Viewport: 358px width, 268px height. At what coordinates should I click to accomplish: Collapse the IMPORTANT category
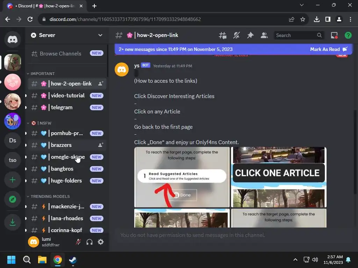pos(42,74)
